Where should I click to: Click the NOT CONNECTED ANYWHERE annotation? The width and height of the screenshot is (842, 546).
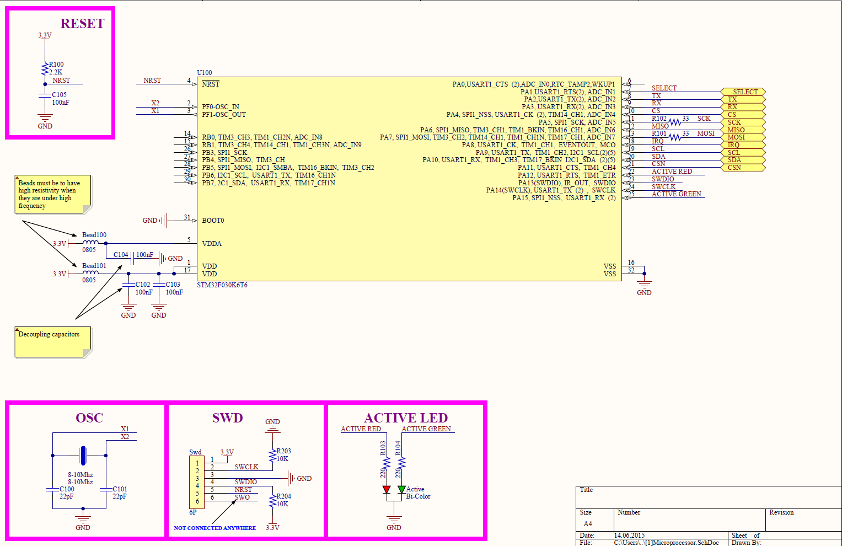(215, 528)
